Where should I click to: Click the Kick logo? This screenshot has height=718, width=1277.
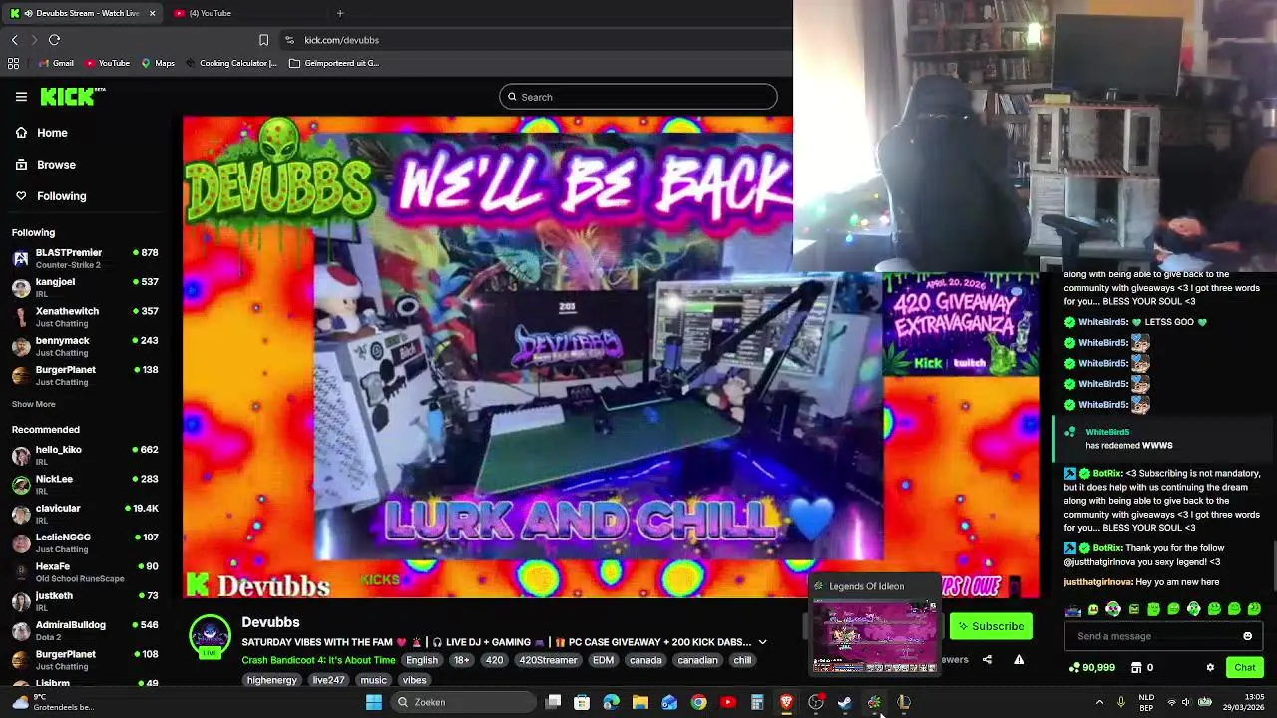point(72,97)
